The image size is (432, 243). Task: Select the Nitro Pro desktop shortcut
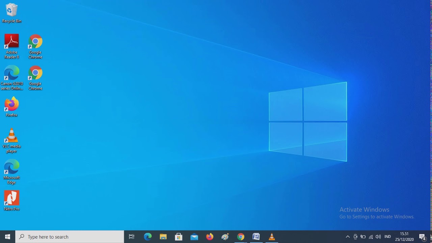[x=11, y=201]
